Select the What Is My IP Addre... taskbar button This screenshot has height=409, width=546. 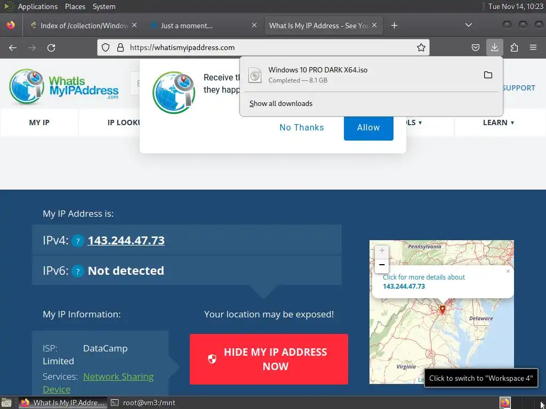coord(63,403)
